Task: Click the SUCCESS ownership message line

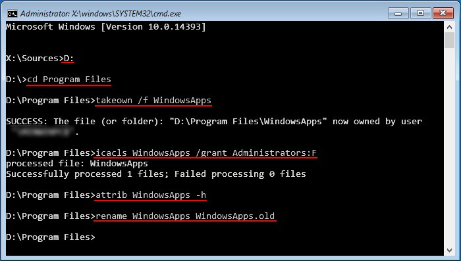Action: (x=214, y=122)
